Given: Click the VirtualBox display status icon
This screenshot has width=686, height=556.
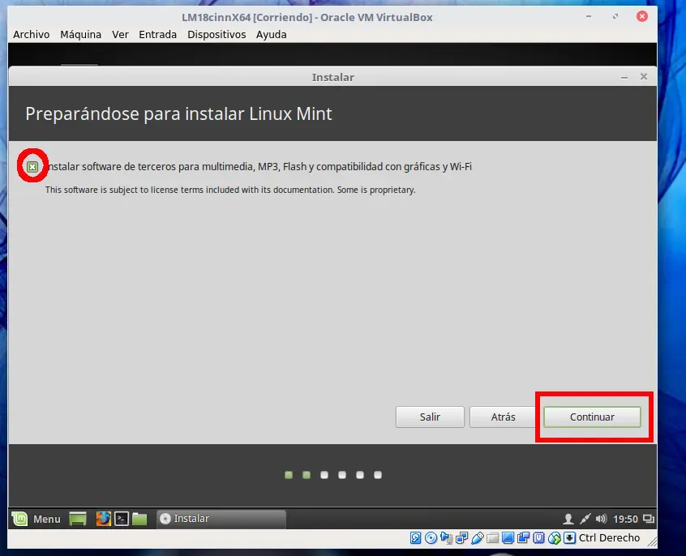Looking at the screenshot, I should pyautogui.click(x=508, y=538).
